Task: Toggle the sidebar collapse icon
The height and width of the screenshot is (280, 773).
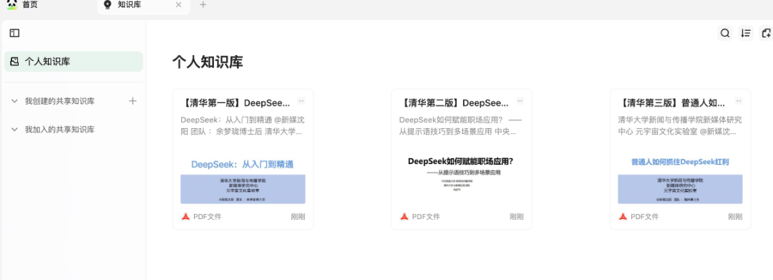Action: point(15,33)
